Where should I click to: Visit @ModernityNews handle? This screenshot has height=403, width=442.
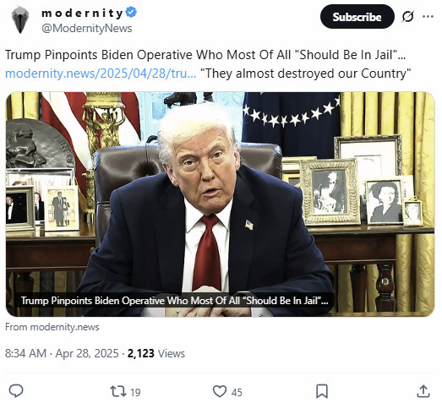[x=87, y=29]
